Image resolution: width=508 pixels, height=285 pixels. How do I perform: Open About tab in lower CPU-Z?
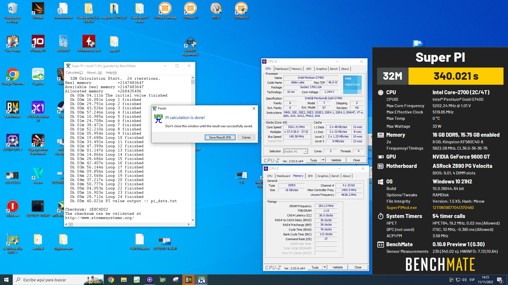pos(347,176)
